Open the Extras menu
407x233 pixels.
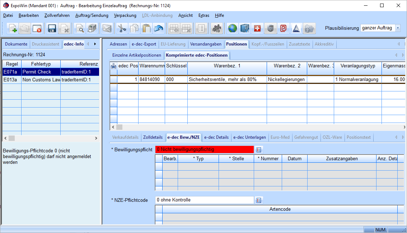tap(204, 15)
